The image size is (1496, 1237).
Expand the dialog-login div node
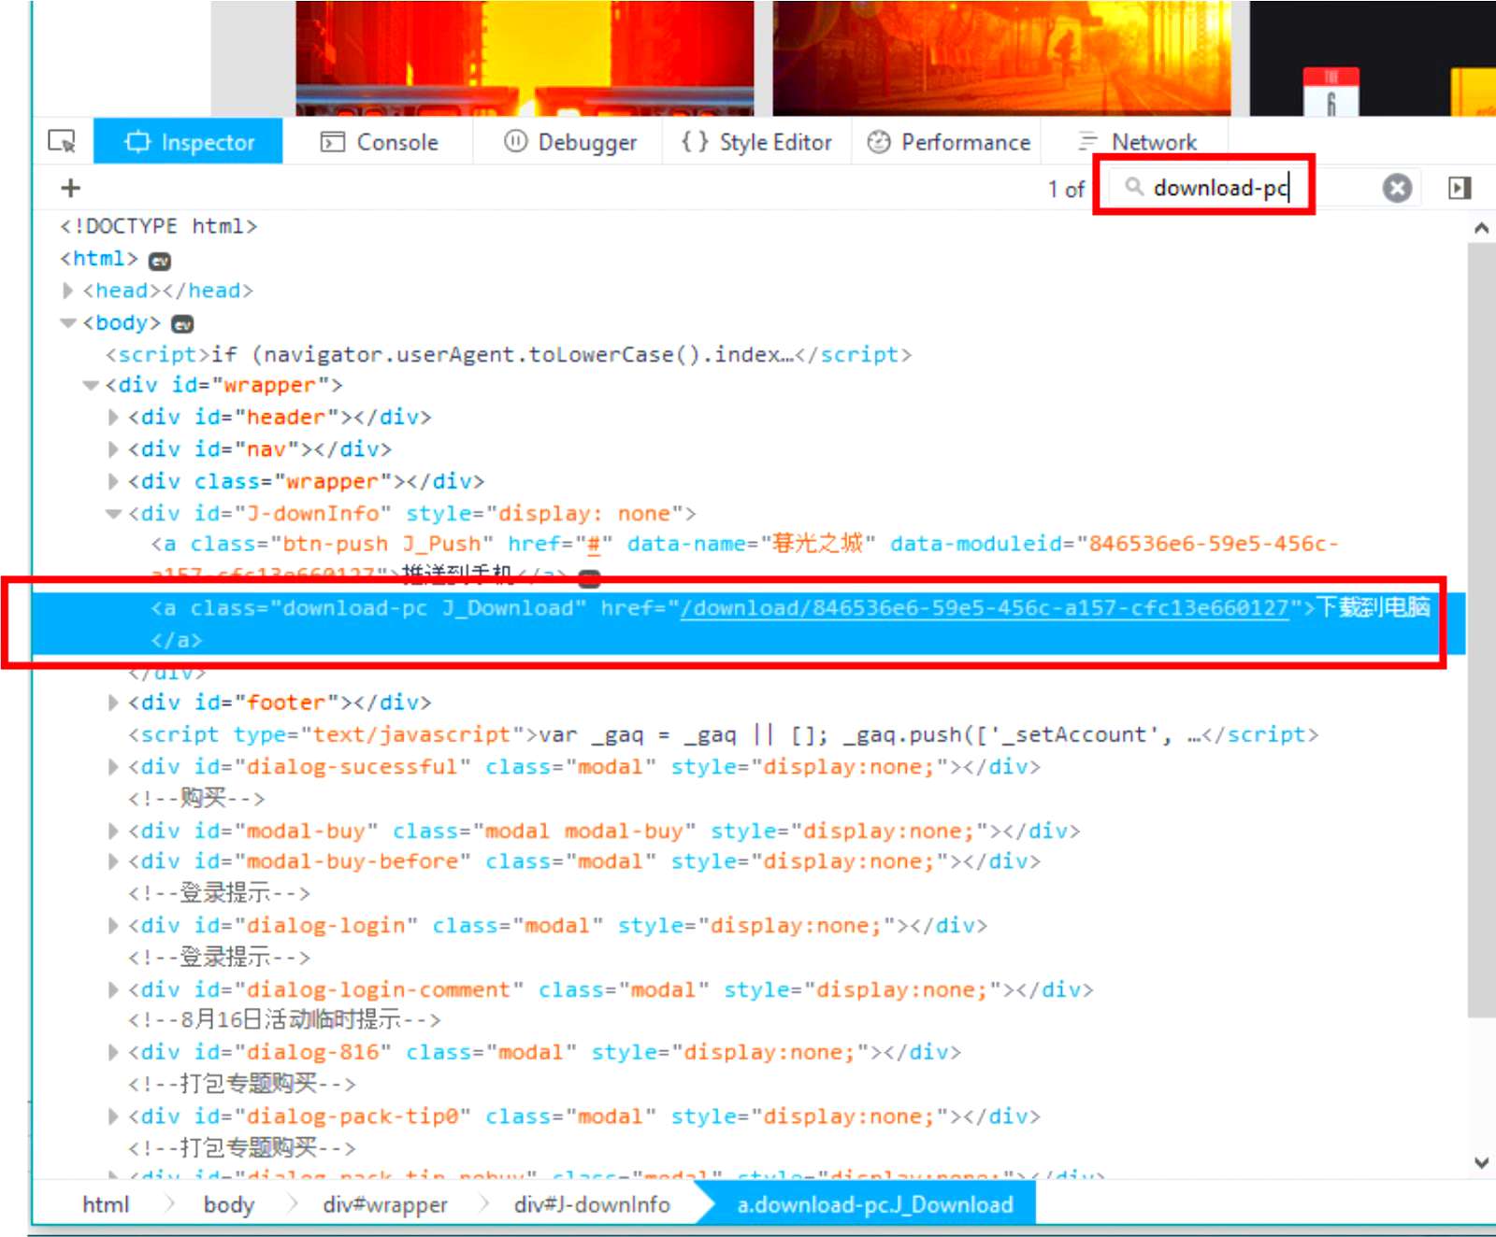tap(113, 925)
